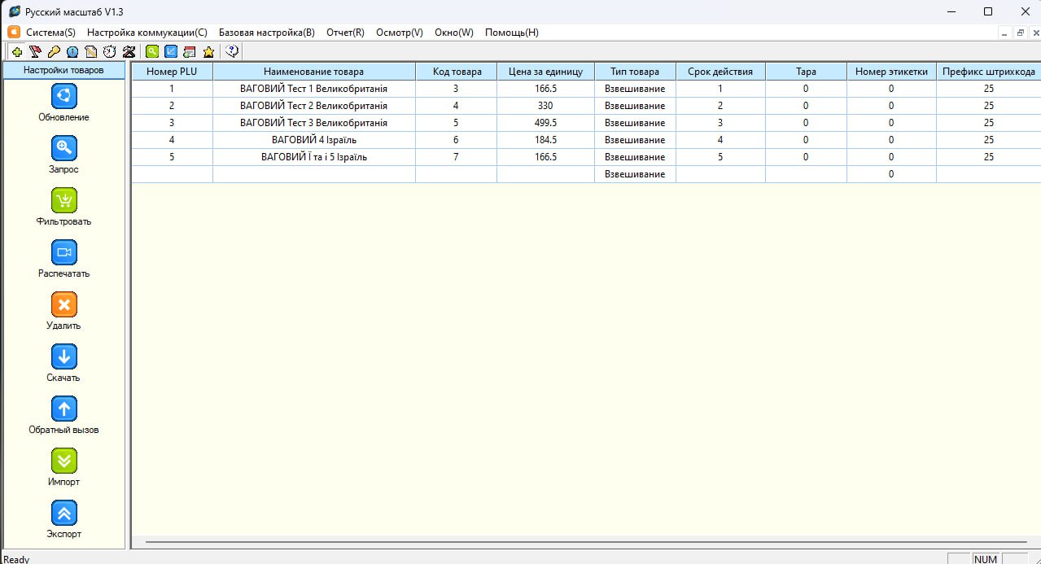1041x564 pixels.
Task: Click the question mark help toolbar icon
Action: coord(232,52)
